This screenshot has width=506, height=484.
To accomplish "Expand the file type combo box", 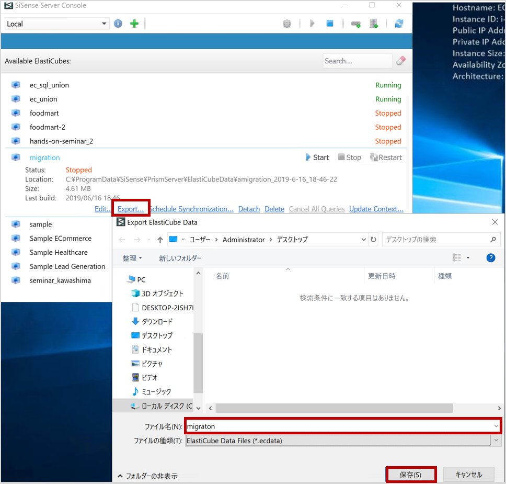I will [x=496, y=441].
